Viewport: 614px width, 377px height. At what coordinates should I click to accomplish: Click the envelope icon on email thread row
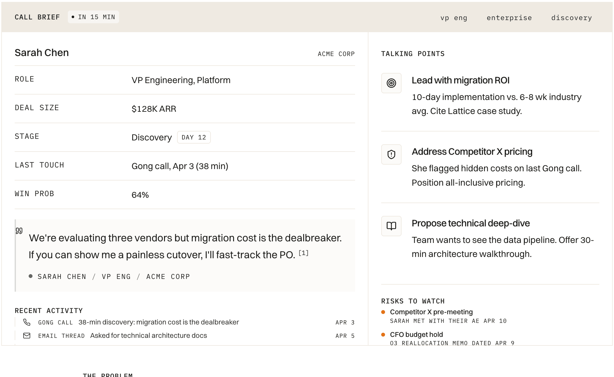(x=27, y=336)
